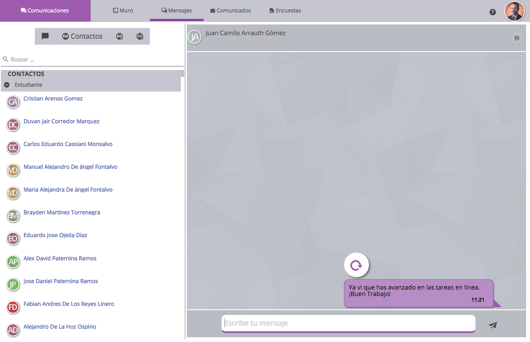The width and height of the screenshot is (530, 342).
Task: Click the magnifier icon beside Buscar
Action: pos(6,59)
